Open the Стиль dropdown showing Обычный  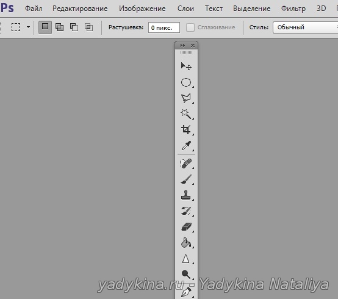click(x=305, y=27)
